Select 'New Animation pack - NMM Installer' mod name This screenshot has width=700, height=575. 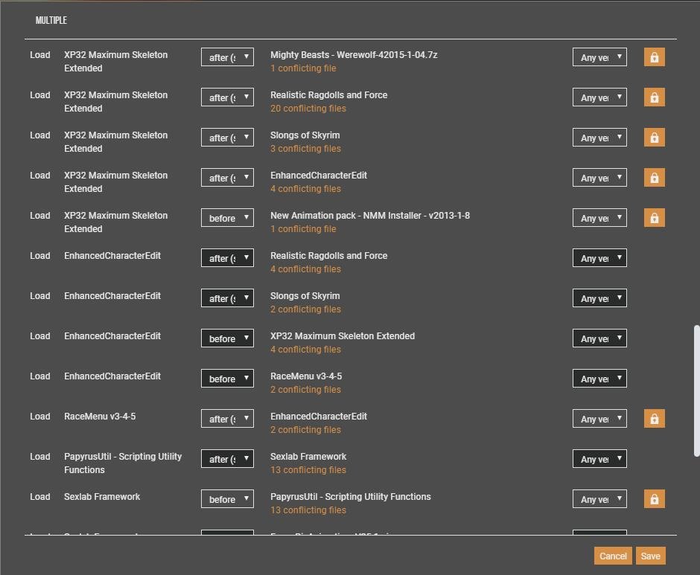pos(370,216)
